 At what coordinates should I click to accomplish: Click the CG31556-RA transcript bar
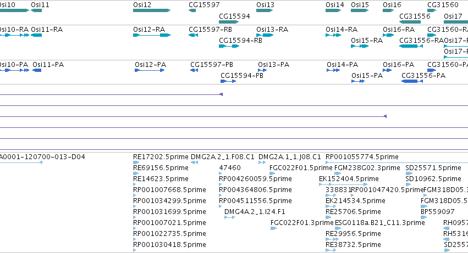pos(411,46)
